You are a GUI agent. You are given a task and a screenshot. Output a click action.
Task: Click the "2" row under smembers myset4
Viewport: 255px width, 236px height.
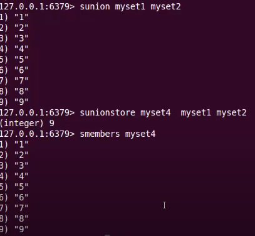(x=14, y=155)
